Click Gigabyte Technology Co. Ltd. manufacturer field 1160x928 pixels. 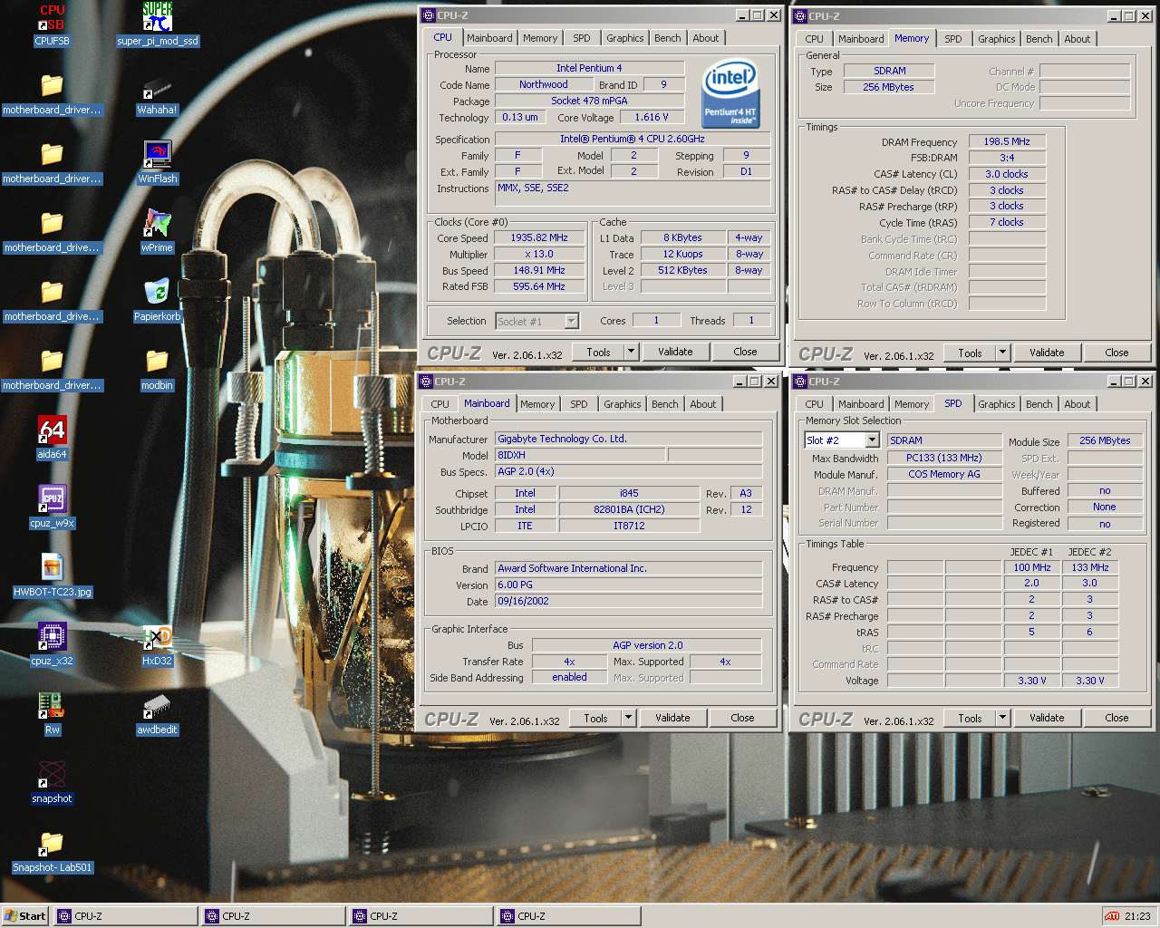(629, 439)
